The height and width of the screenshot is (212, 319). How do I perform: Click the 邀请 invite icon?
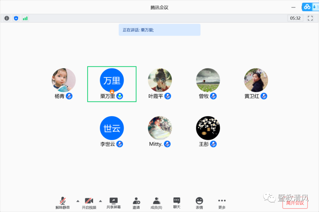click(x=136, y=203)
